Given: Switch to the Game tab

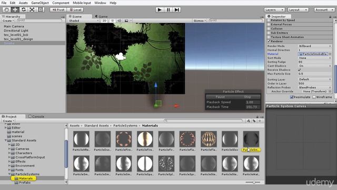Looking at the screenshot, I should (101, 16).
